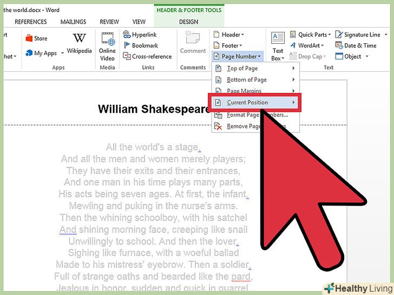Click the Store button label
Screen dimensions: 394x295
tap(41, 38)
